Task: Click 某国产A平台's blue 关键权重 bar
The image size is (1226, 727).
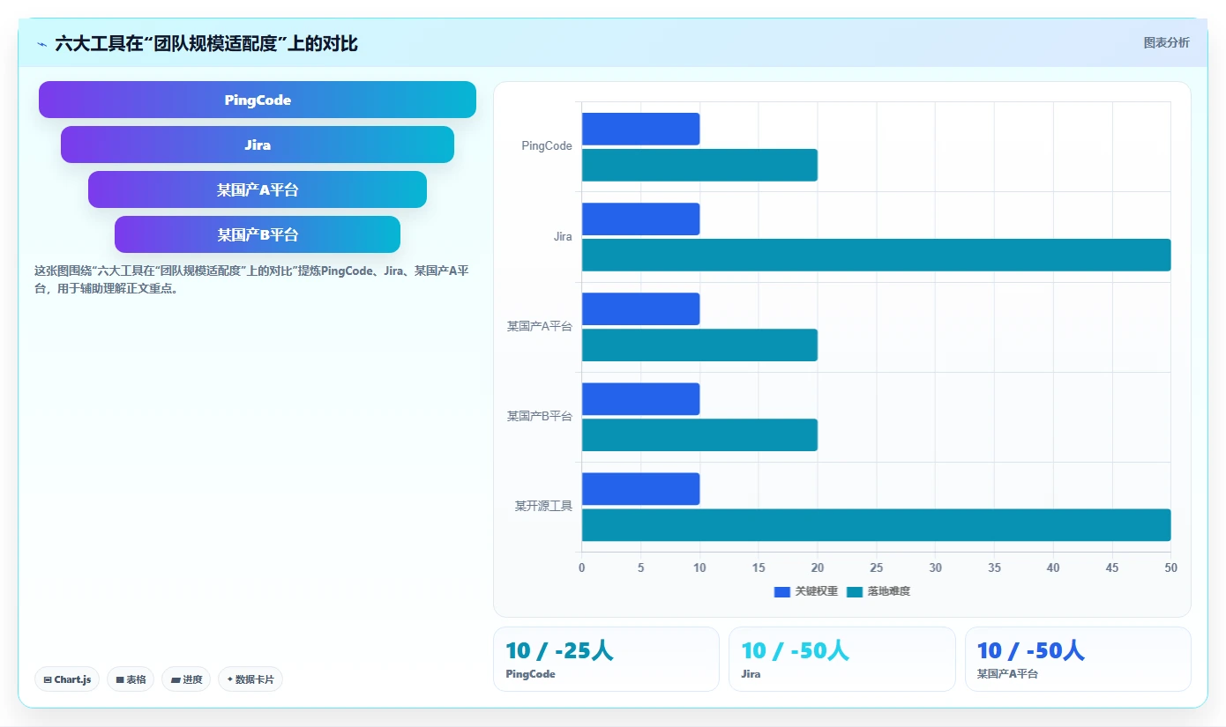Action: tap(640, 308)
